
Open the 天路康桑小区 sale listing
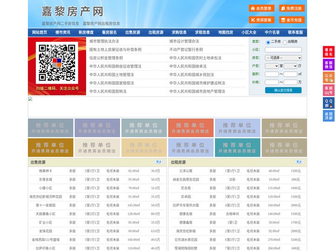(x=46, y=214)
